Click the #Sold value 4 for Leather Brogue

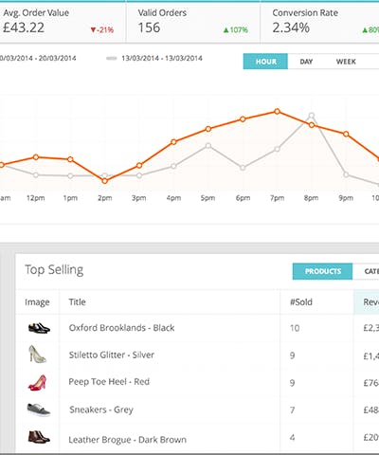293,437
